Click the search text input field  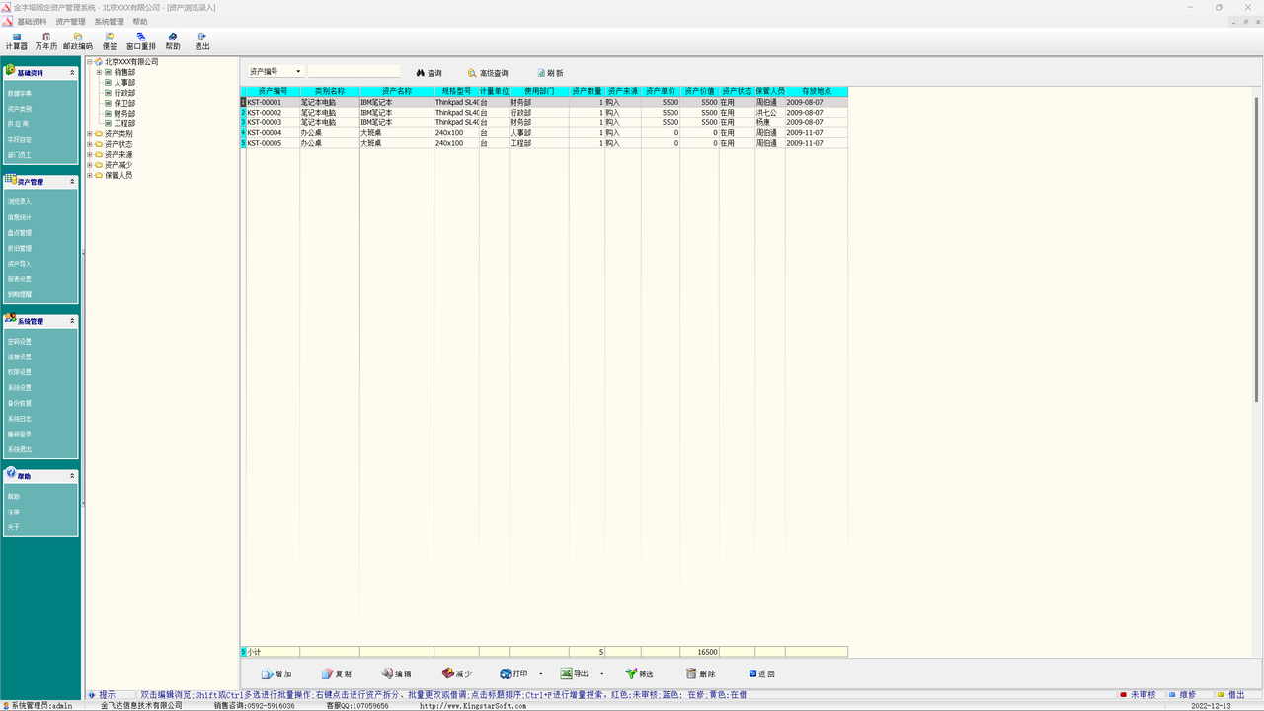(354, 72)
